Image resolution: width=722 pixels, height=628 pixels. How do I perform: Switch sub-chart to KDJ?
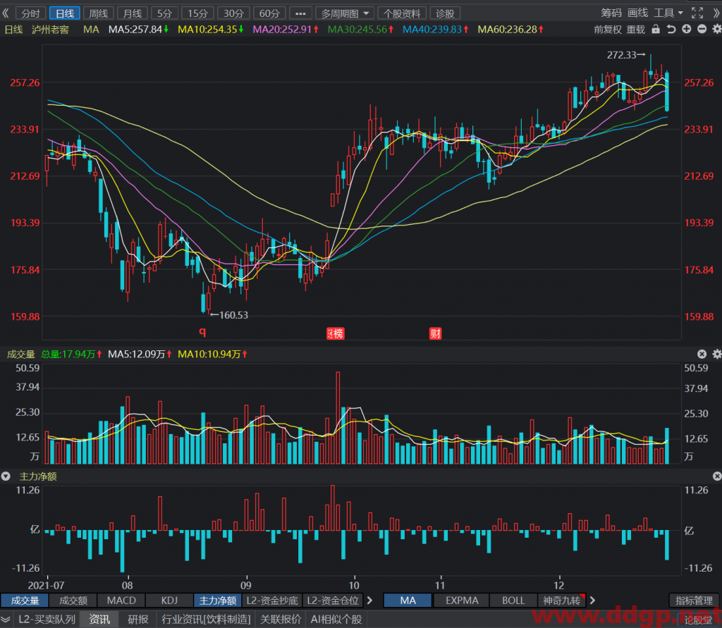pos(169,601)
